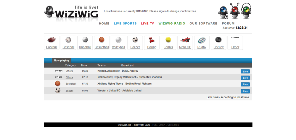Open the FORUM menu item
This screenshot has height=140, width=296.
tap(228, 24)
